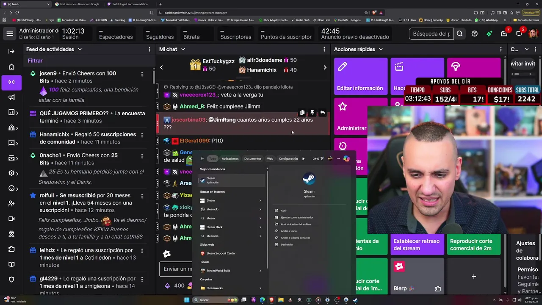
Task: Open the Community people icon in sidebar
Action: tap(11, 128)
